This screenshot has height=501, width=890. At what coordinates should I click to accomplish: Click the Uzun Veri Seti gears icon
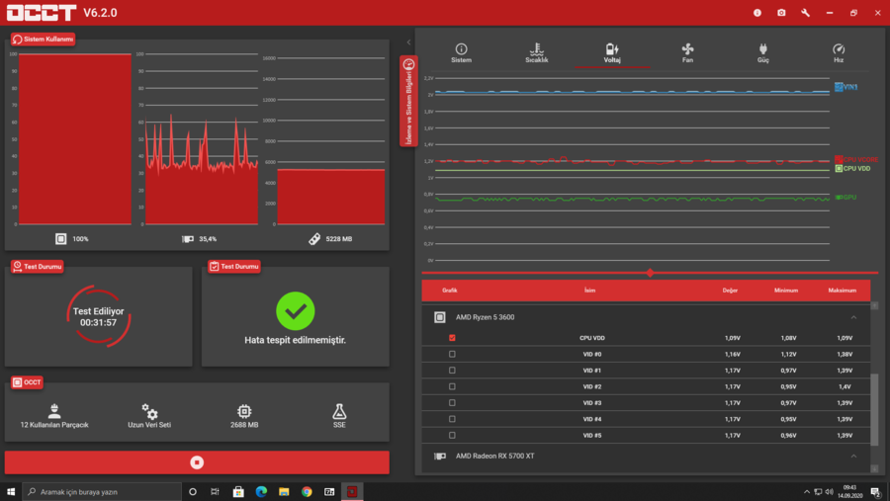[149, 411]
